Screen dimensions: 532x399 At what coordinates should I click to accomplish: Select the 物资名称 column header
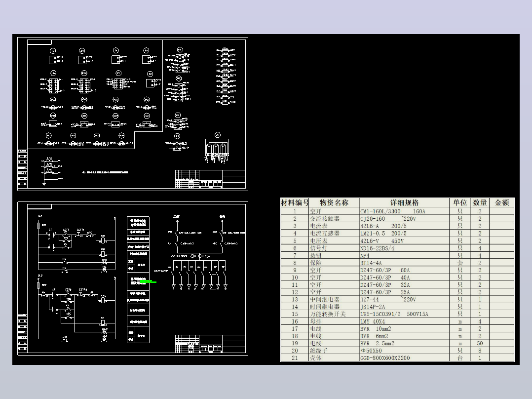click(334, 202)
